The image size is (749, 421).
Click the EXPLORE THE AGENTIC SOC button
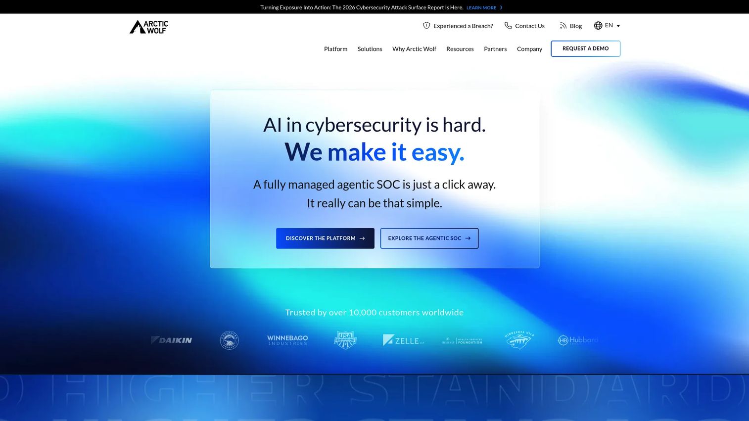click(429, 238)
